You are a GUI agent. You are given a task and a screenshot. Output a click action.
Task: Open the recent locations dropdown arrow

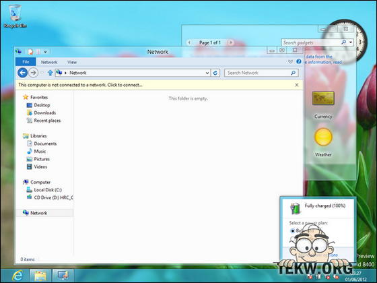coord(42,73)
